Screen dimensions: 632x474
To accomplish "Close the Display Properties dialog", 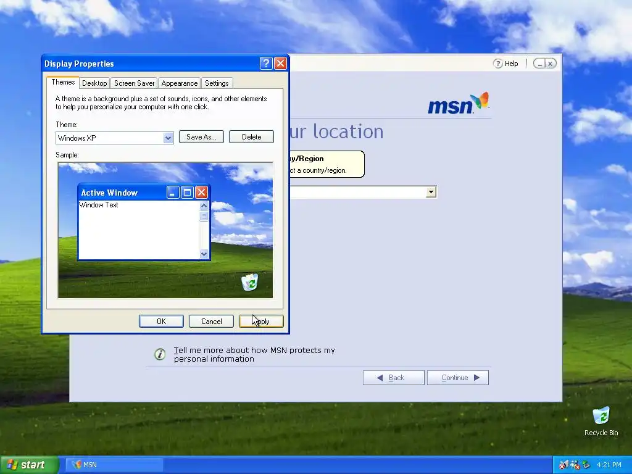I will pos(280,64).
